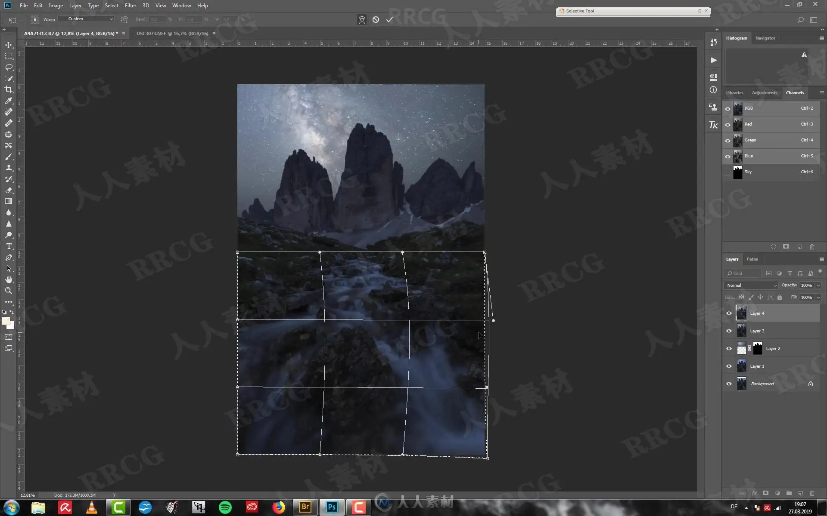Expand the Opacity slider arrow
This screenshot has width=827, height=516.
click(x=818, y=286)
